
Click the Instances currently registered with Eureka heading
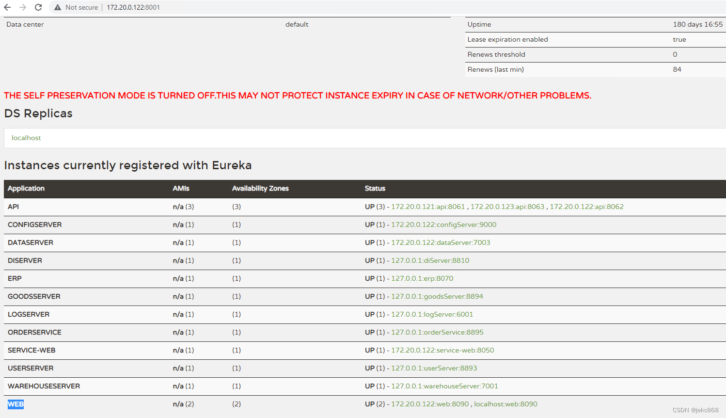tap(128, 165)
